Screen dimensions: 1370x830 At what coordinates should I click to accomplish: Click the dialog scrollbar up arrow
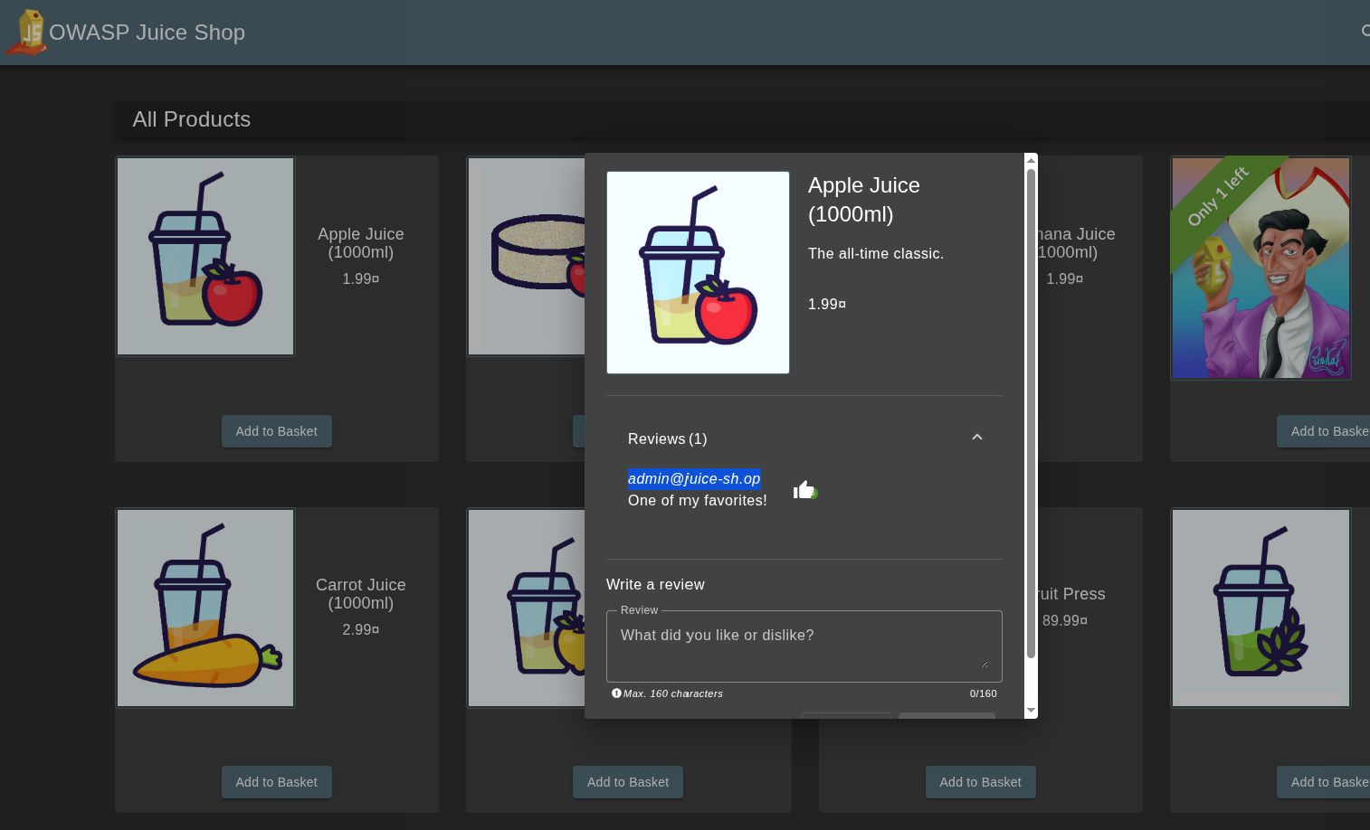[x=1031, y=160]
